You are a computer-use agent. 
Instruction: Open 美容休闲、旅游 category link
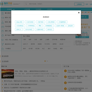pos(9,44)
